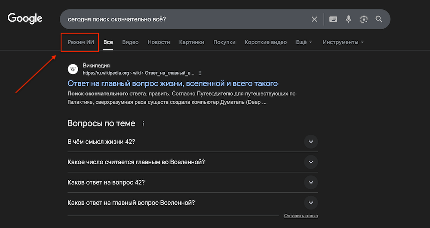430x228 pixels.
Task: Open the Новости tab
Action: (159, 42)
